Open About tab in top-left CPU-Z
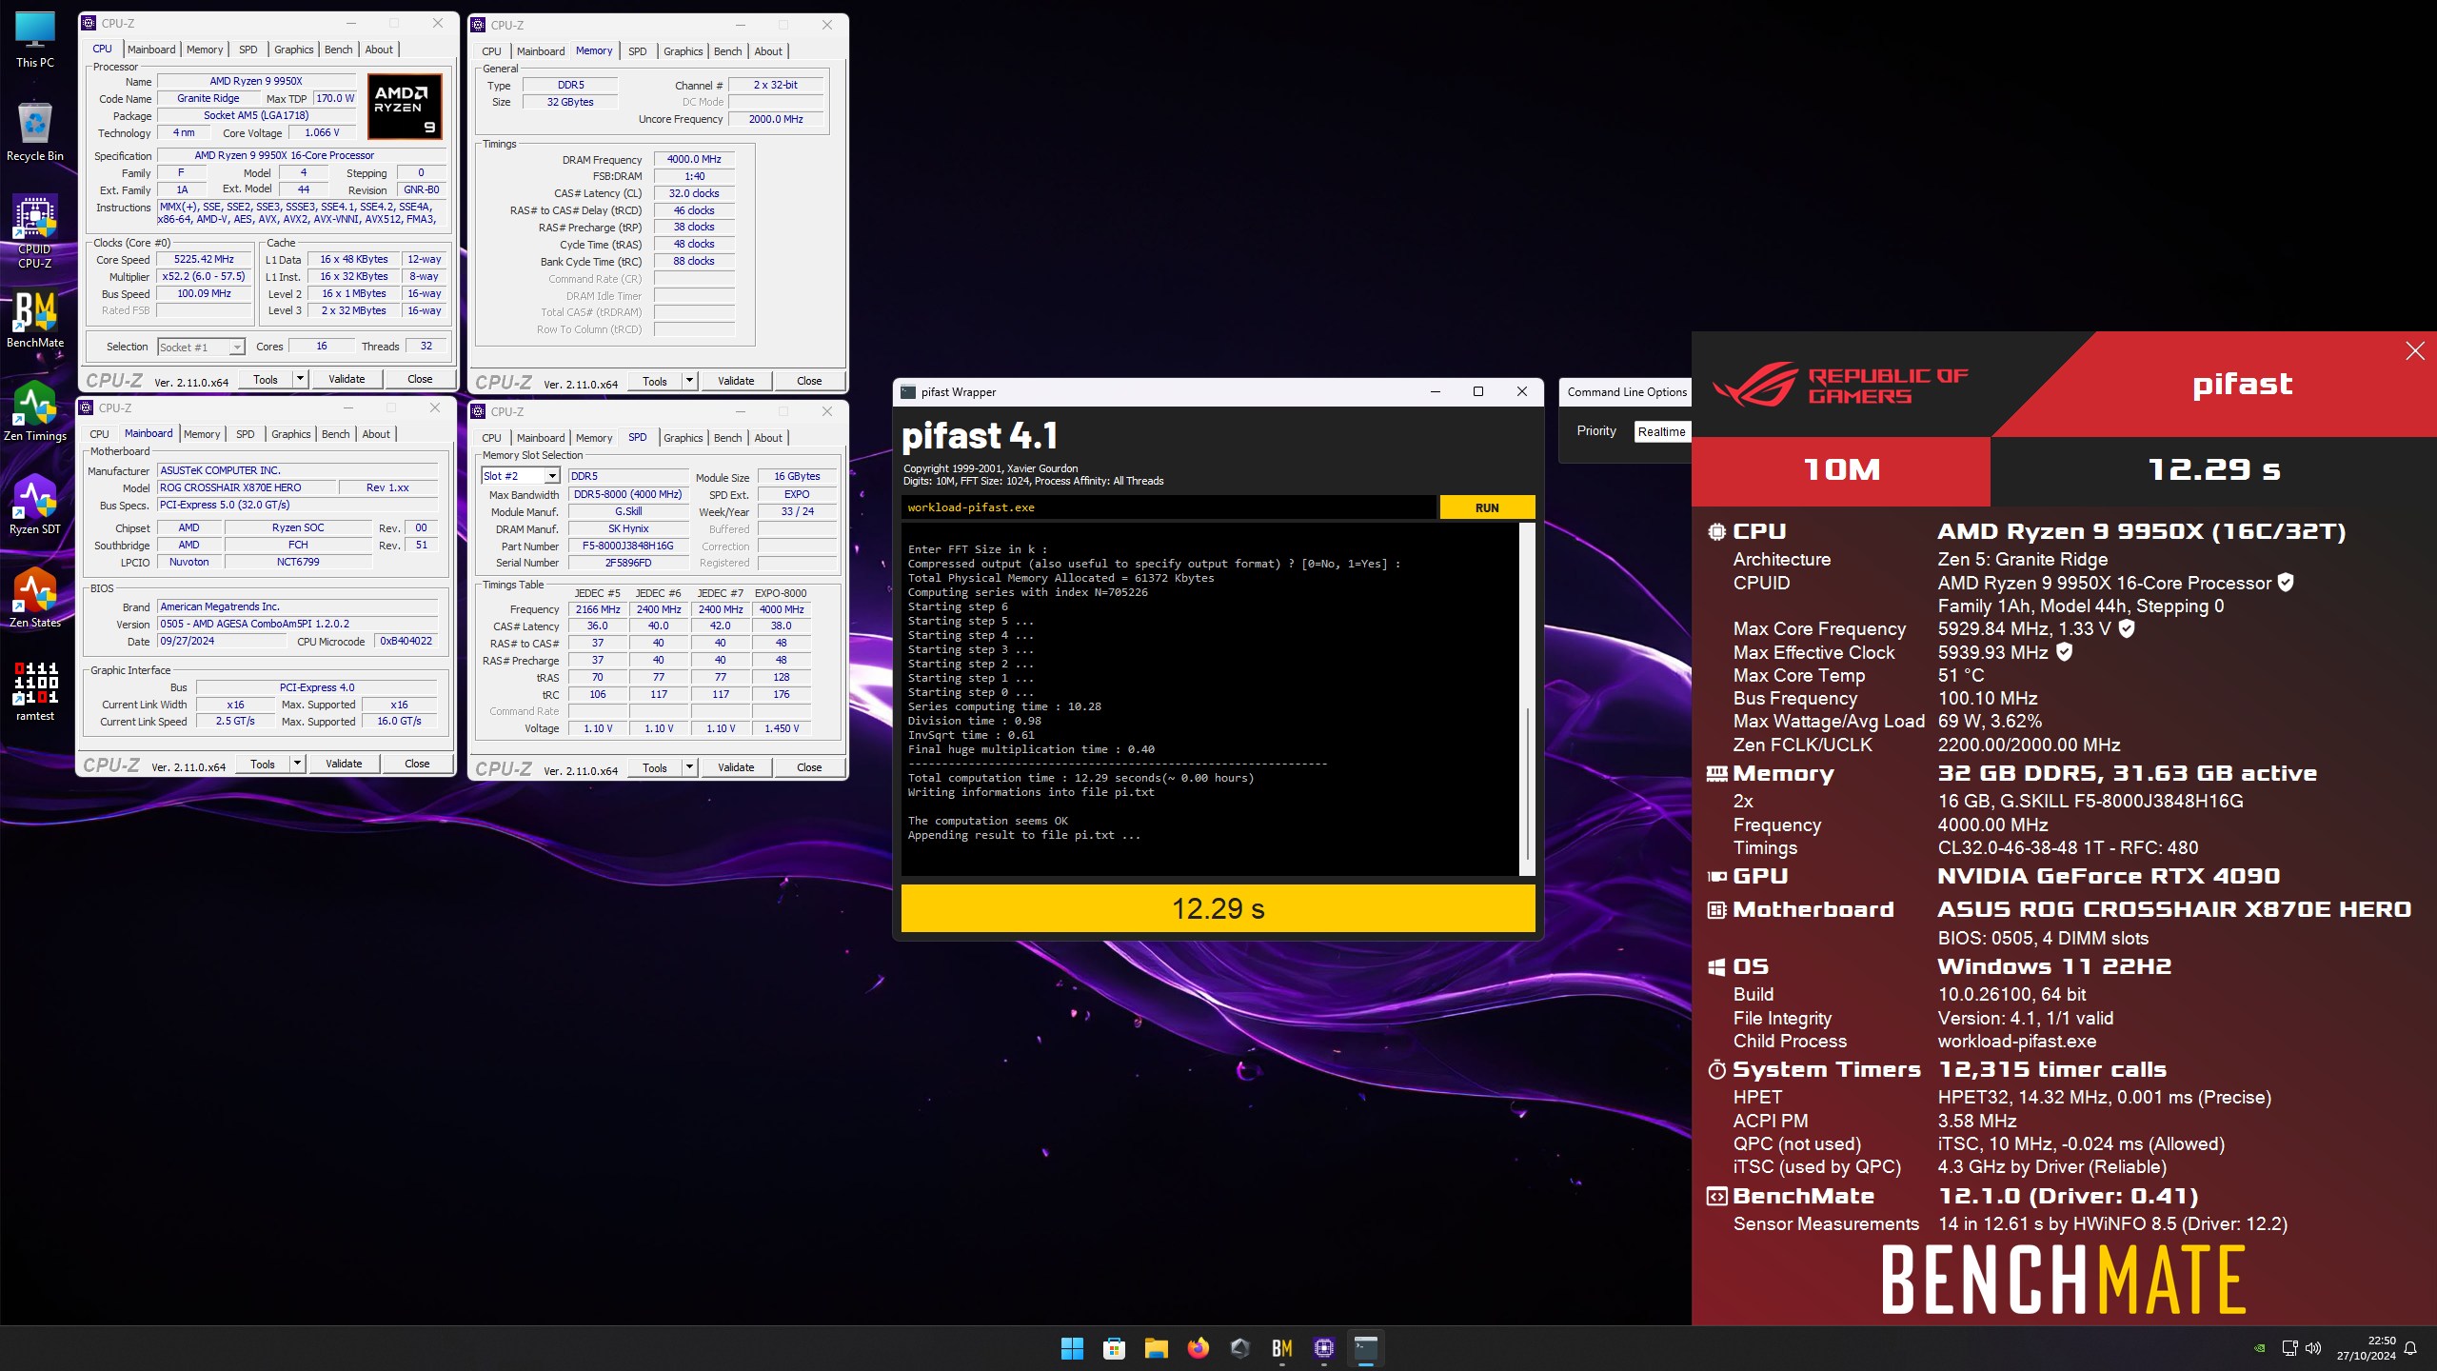Screen dimensions: 2437x1371 coord(379,50)
